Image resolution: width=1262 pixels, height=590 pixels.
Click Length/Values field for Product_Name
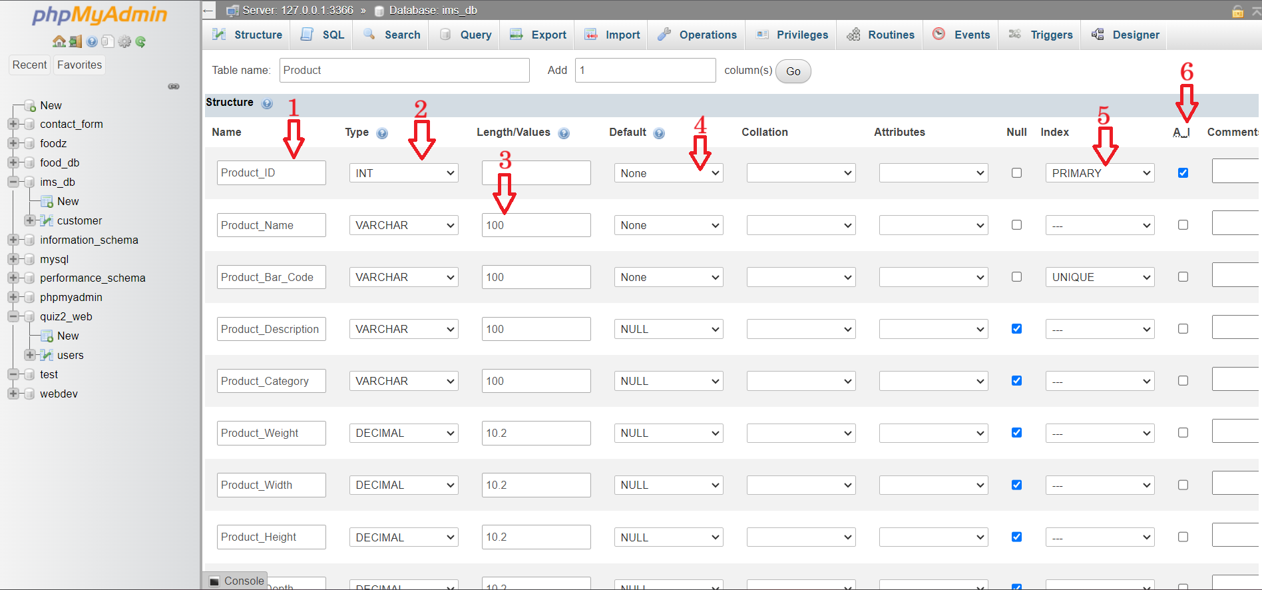[x=536, y=225]
